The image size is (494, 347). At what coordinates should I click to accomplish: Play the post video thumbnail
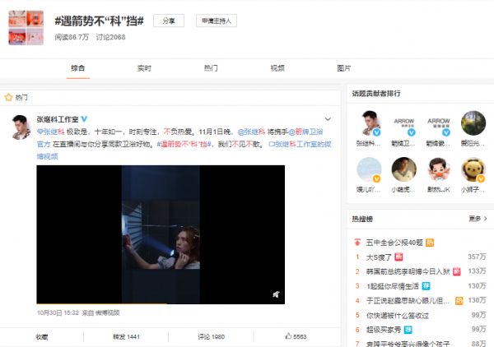[161, 234]
